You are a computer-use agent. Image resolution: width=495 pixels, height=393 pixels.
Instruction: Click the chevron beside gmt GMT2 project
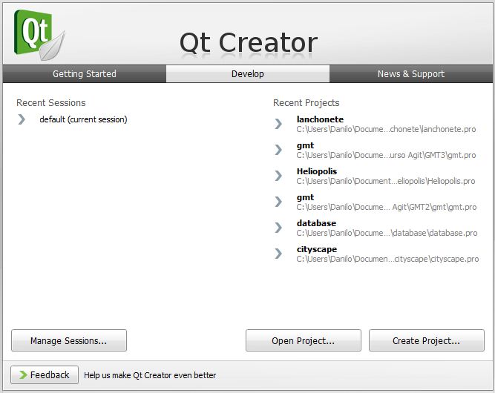click(278, 201)
